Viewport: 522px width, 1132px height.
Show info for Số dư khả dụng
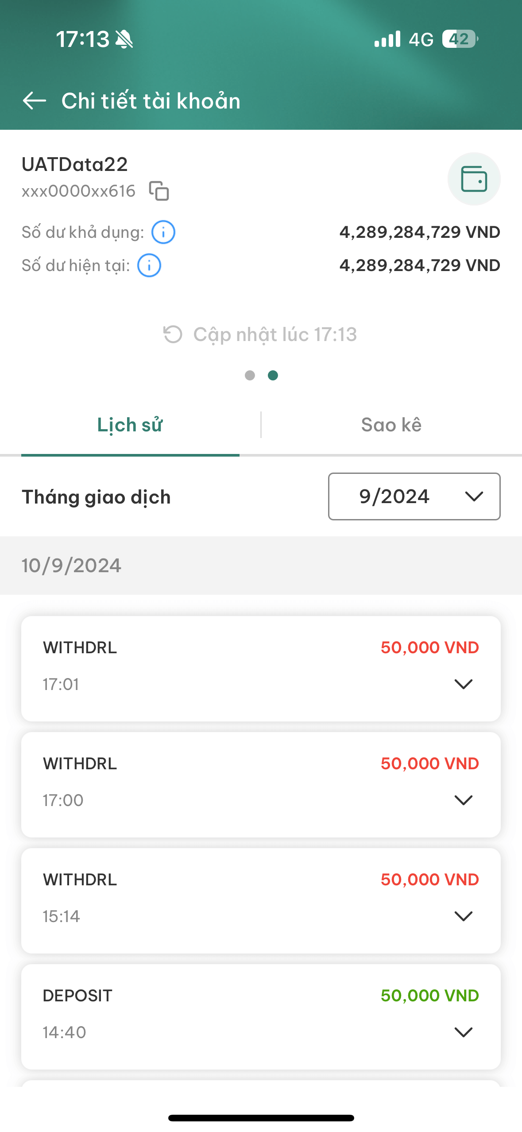click(x=163, y=232)
